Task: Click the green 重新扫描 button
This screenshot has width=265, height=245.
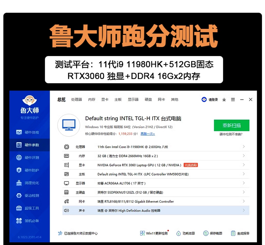Action: tap(232, 125)
